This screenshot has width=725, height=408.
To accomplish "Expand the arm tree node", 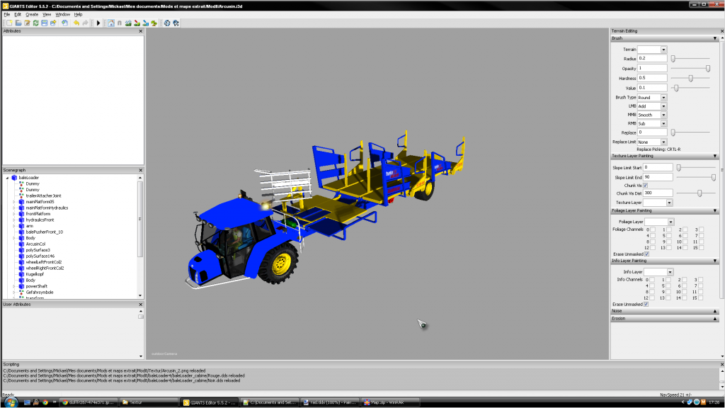I will click(14, 226).
